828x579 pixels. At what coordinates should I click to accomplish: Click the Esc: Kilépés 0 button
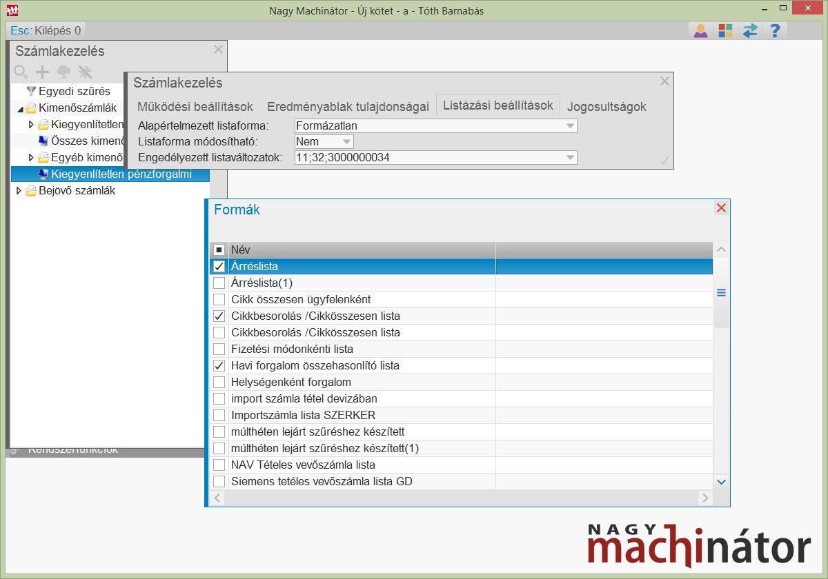click(x=46, y=30)
